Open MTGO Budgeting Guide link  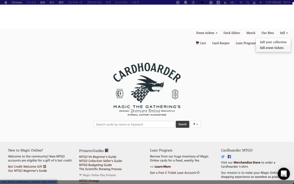click(95, 165)
